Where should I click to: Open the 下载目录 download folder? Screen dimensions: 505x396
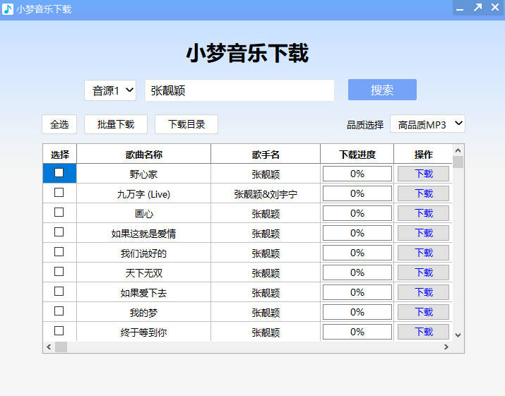pyautogui.click(x=186, y=124)
